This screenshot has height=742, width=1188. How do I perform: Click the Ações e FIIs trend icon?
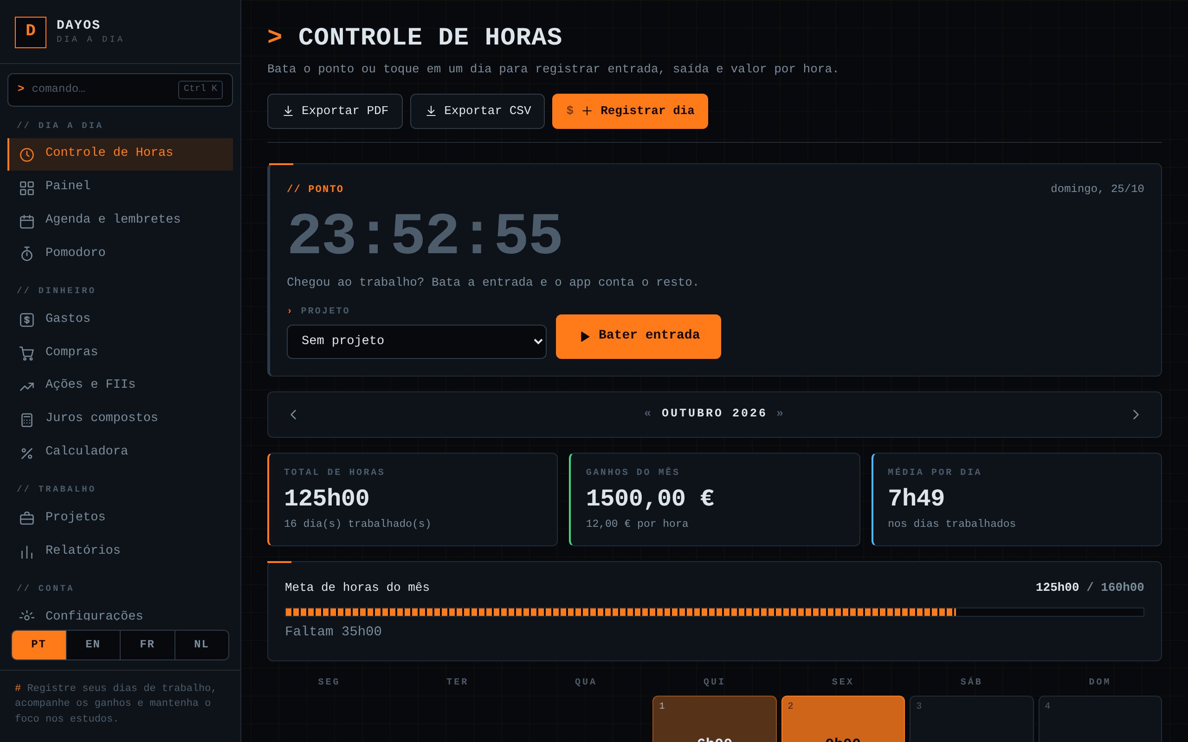(26, 387)
